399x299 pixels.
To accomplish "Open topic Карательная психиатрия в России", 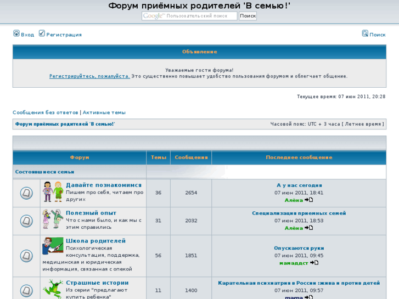I will [x=299, y=283].
